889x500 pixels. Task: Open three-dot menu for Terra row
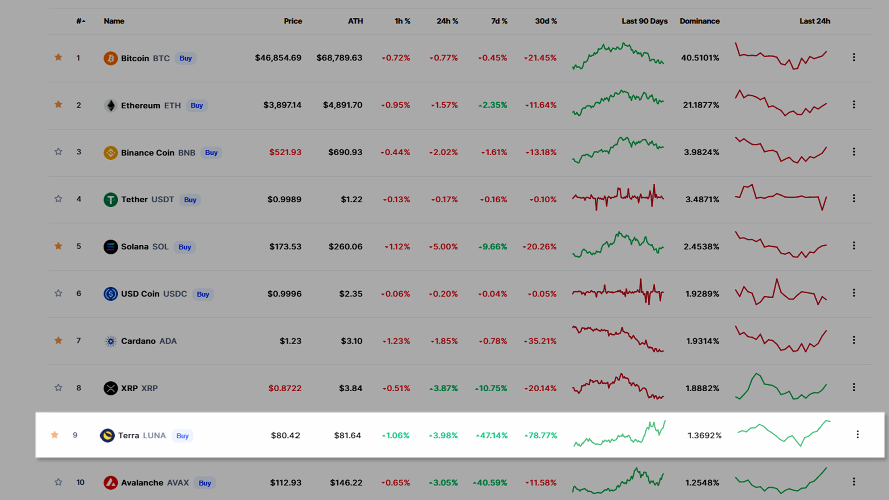(858, 434)
